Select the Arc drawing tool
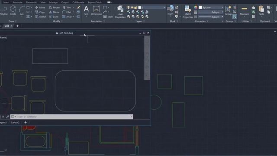Viewport: 277px width, 156px height. point(22,10)
